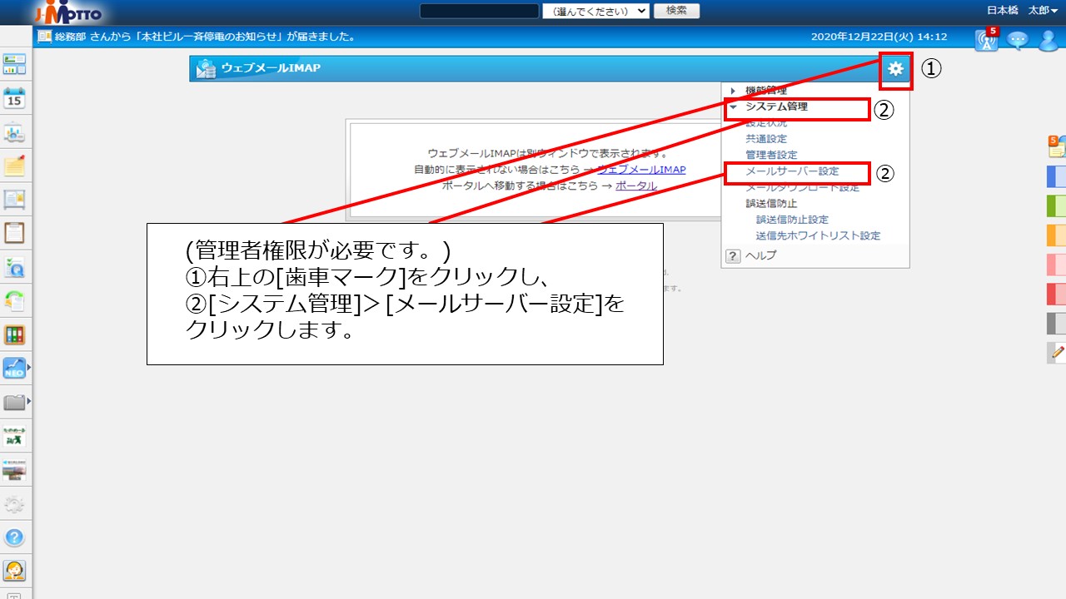Image resolution: width=1066 pixels, height=599 pixels.
Task: Select 送信先ホワイトリスト設定 in the settings menu
Action: 818,235
